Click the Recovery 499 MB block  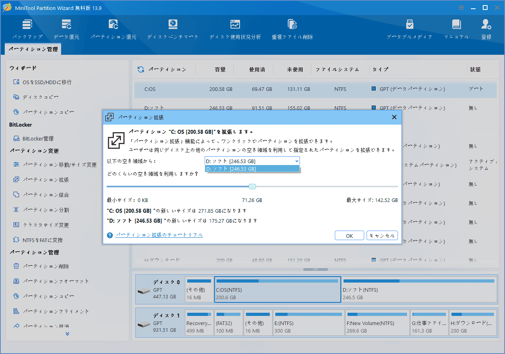[200, 323]
